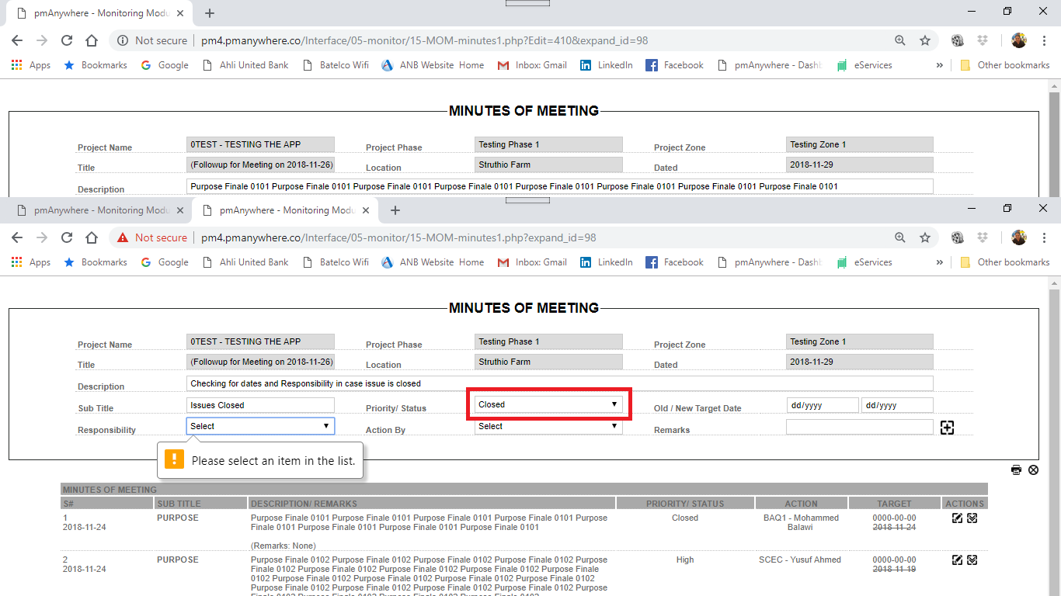The image size is (1061, 596).
Task: Click the add entry plus icon beside Remarks
Action: coord(947,428)
